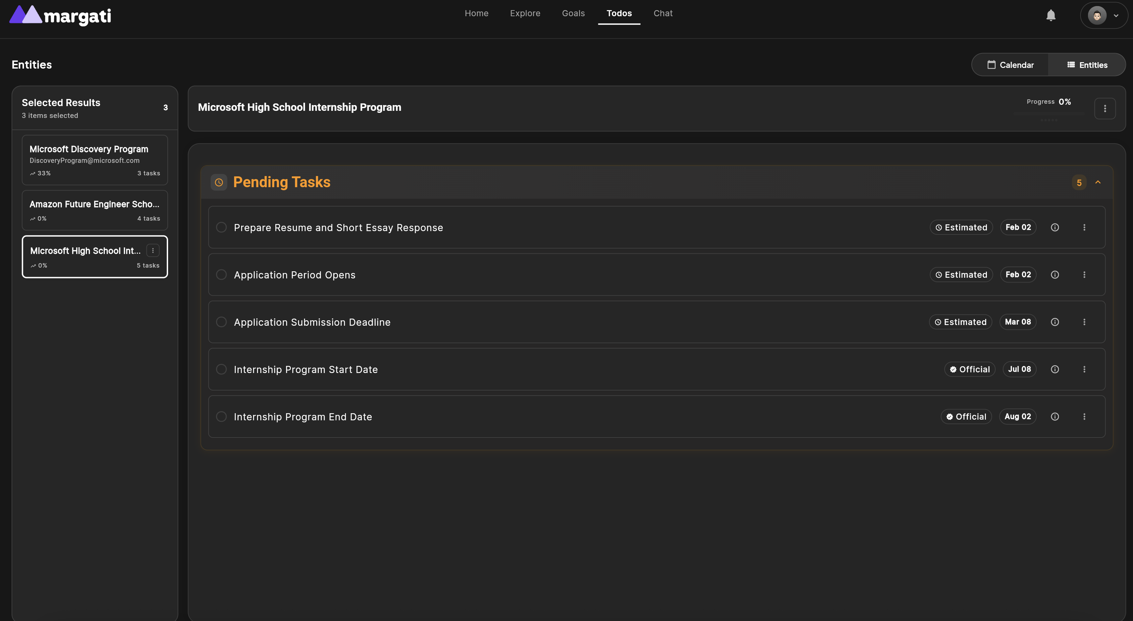The height and width of the screenshot is (621, 1133).
Task: Click the Feb 02 date badge on Application Period Opens
Action: pyautogui.click(x=1018, y=275)
